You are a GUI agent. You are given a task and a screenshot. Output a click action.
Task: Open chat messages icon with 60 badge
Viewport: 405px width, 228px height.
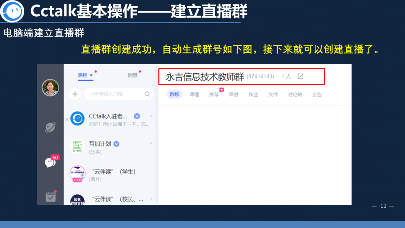click(50, 163)
